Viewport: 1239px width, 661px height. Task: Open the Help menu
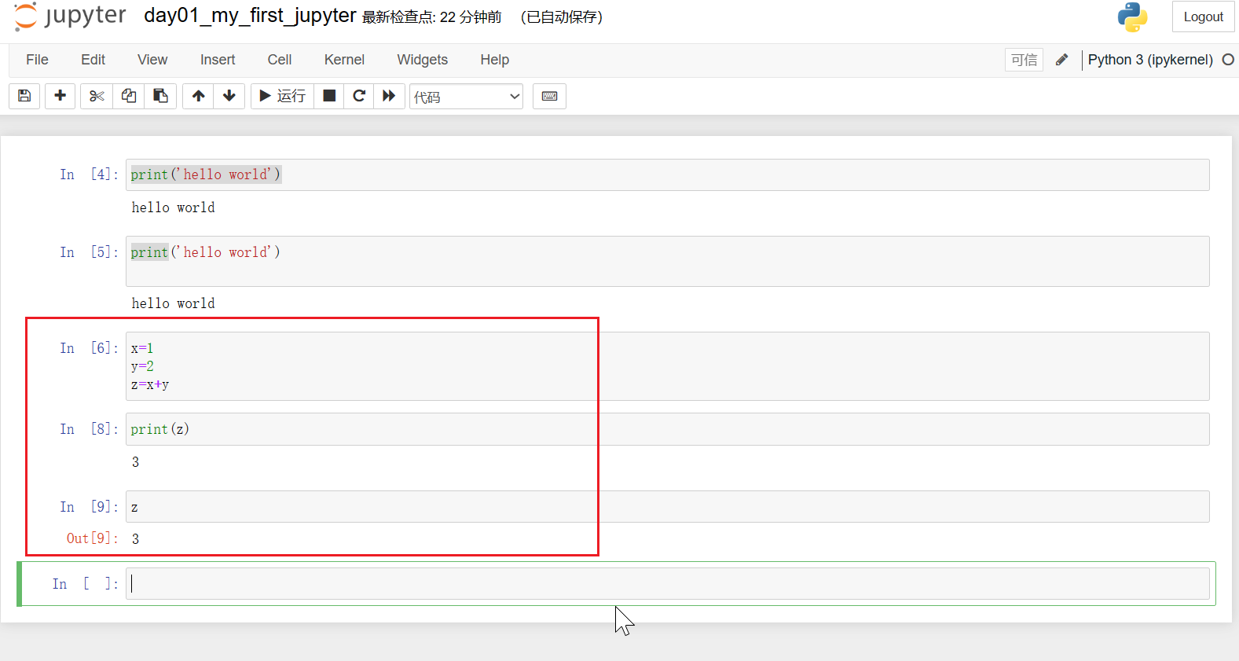coord(495,60)
